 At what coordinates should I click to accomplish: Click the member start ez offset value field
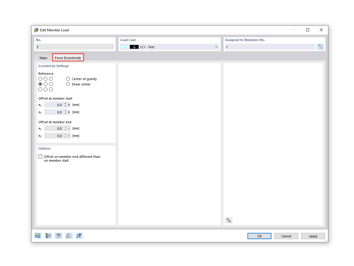(x=54, y=112)
